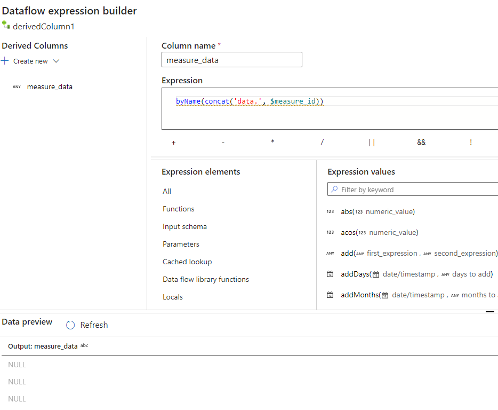Click the derivedColumn1 transformation icon

point(6,25)
